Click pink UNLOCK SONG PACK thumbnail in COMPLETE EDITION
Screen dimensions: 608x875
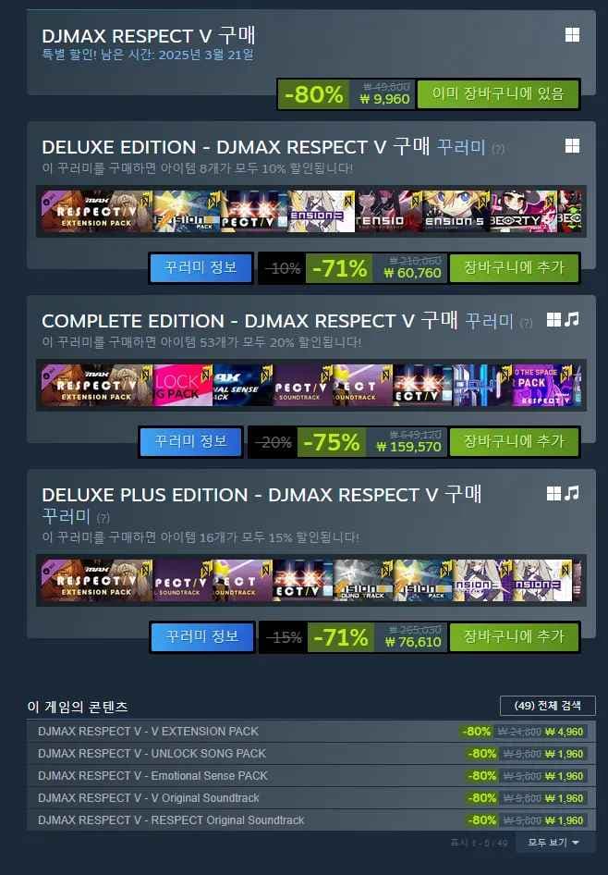click(182, 385)
